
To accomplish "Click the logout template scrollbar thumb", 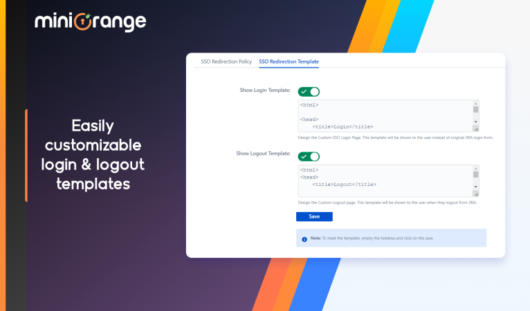I will pyautogui.click(x=475, y=174).
